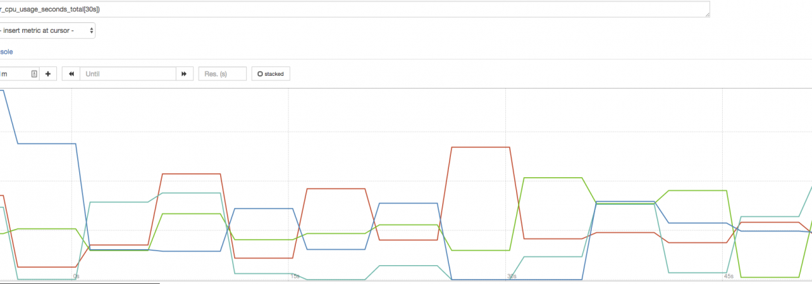Toggle the stacked graph option

coord(270,74)
